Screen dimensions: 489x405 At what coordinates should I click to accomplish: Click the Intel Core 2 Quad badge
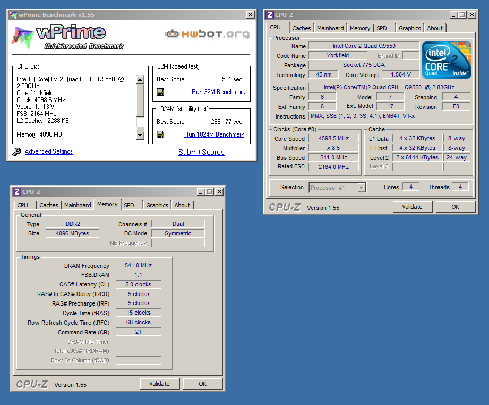pos(447,60)
